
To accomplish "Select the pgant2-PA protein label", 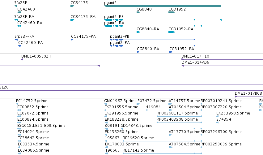I will click(x=120, y=43).
